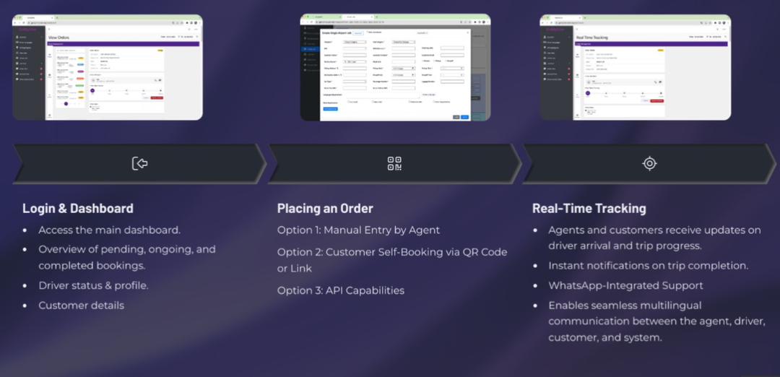Expand the top dropdown in job form's middle column
The image size is (780, 377).
coord(402,42)
